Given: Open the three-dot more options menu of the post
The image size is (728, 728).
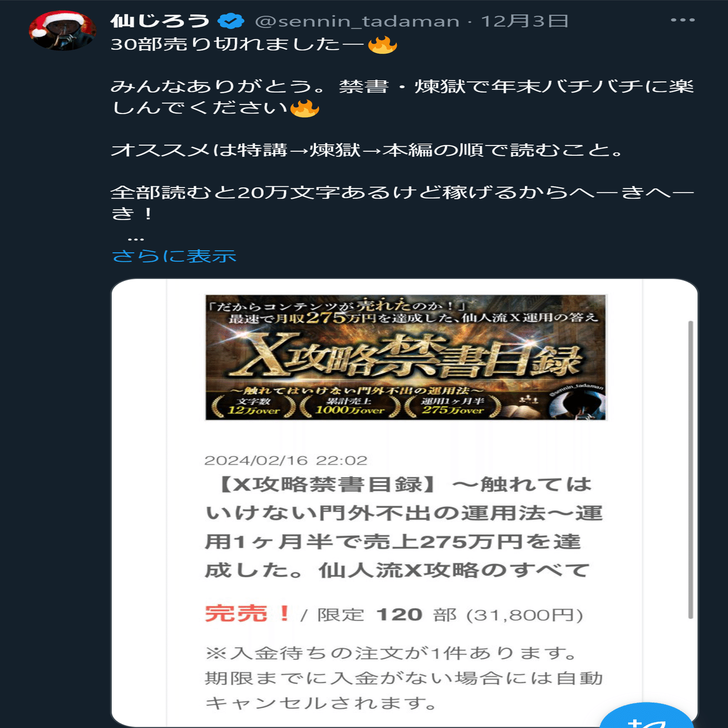Looking at the screenshot, I should (x=682, y=20).
